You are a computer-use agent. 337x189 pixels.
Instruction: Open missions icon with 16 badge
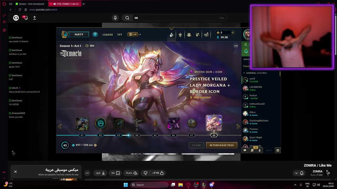(x=252, y=150)
